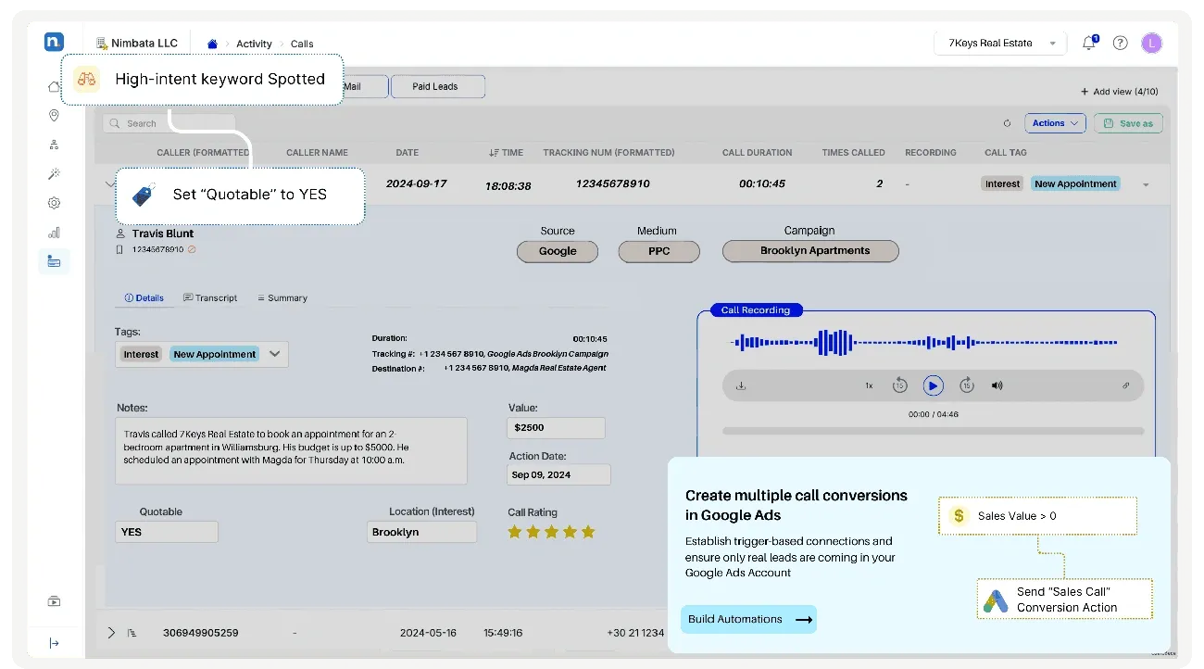Expand the sidebar with the arrow icon

click(x=54, y=643)
